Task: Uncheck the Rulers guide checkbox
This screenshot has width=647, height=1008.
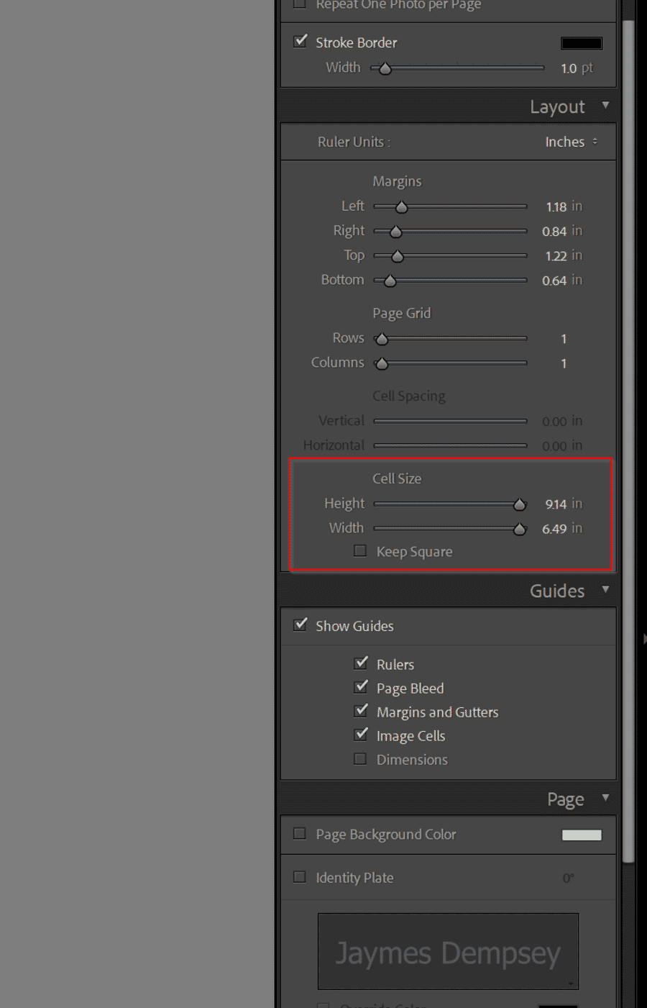Action: point(361,663)
